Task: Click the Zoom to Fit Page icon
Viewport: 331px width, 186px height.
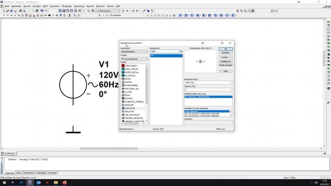Action: click(x=249, y=11)
